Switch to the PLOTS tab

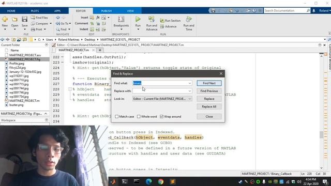35,11
